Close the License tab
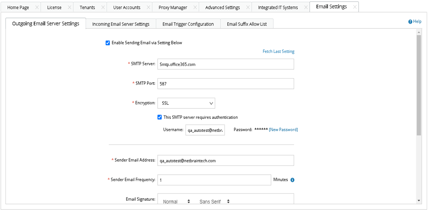The width and height of the screenshot is (429, 210). 69,7
